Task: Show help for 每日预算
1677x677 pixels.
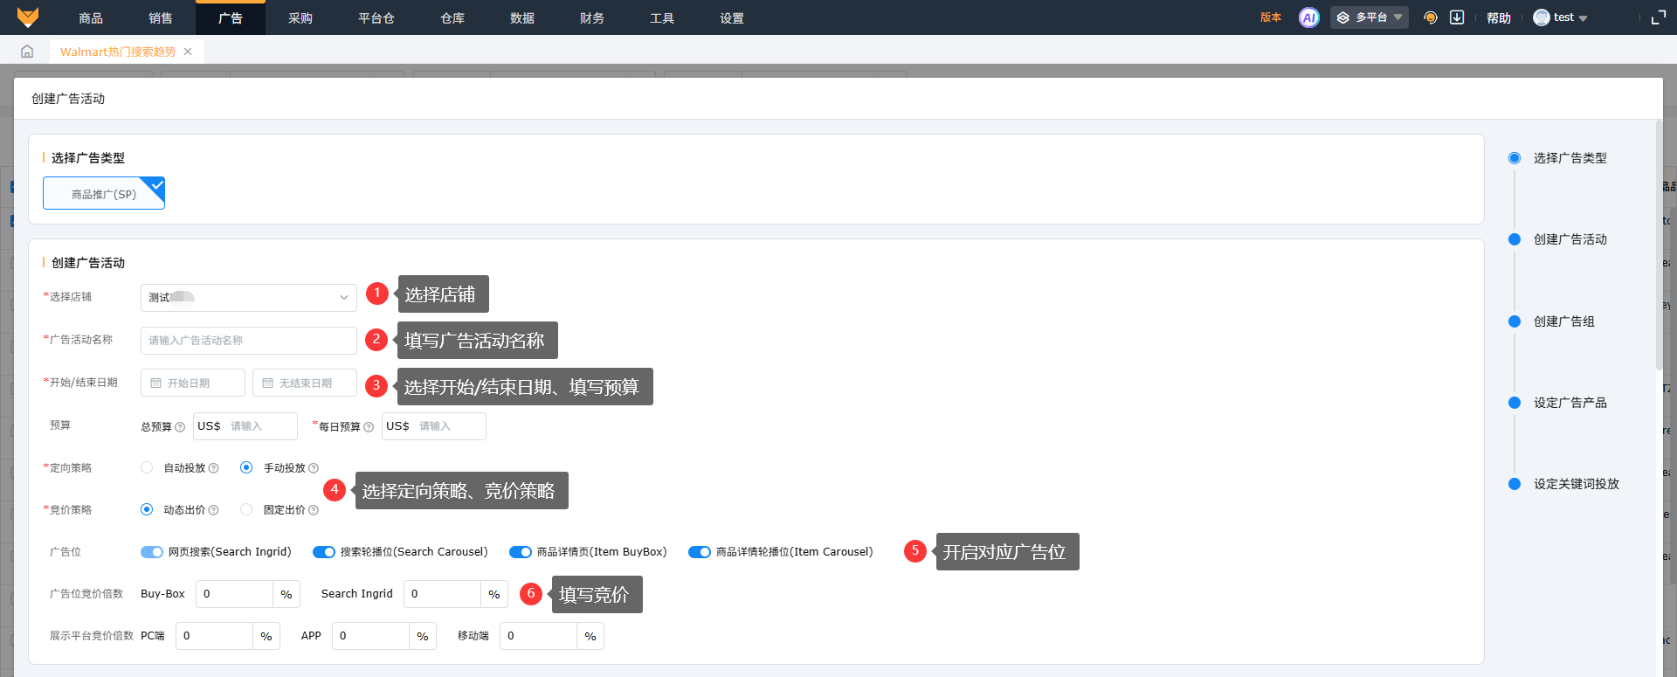Action: [369, 427]
